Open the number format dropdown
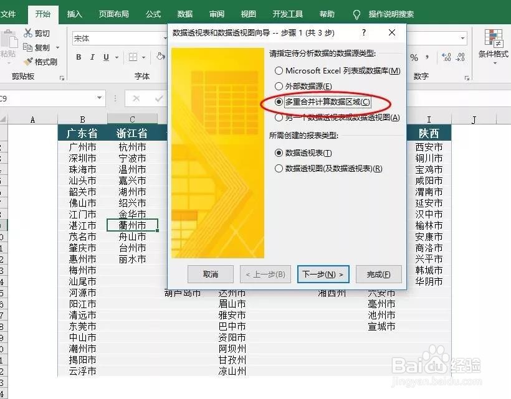Image resolution: width=511 pixels, height=399 pixels. click(x=462, y=38)
